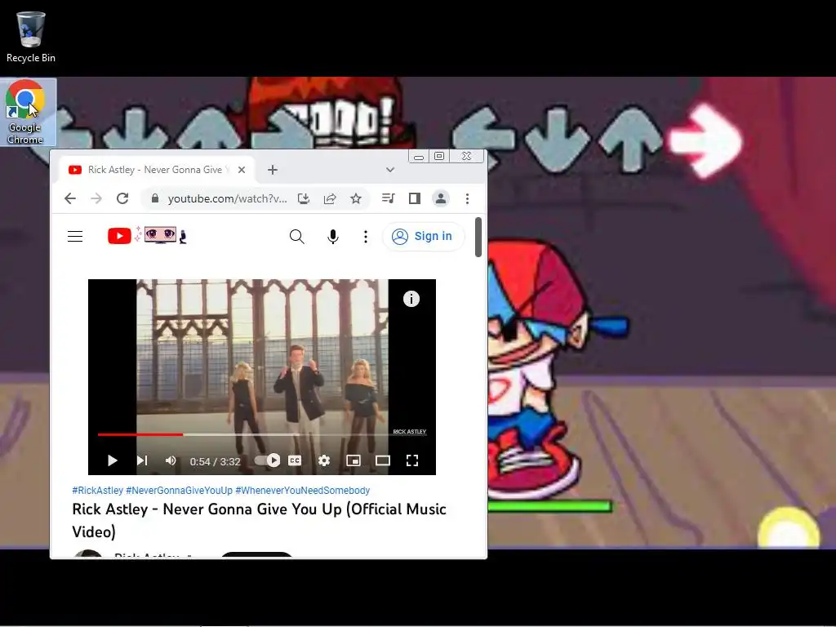Viewport: 836px width, 627px height.
Task: Start voice search with the microphone
Action: (333, 236)
